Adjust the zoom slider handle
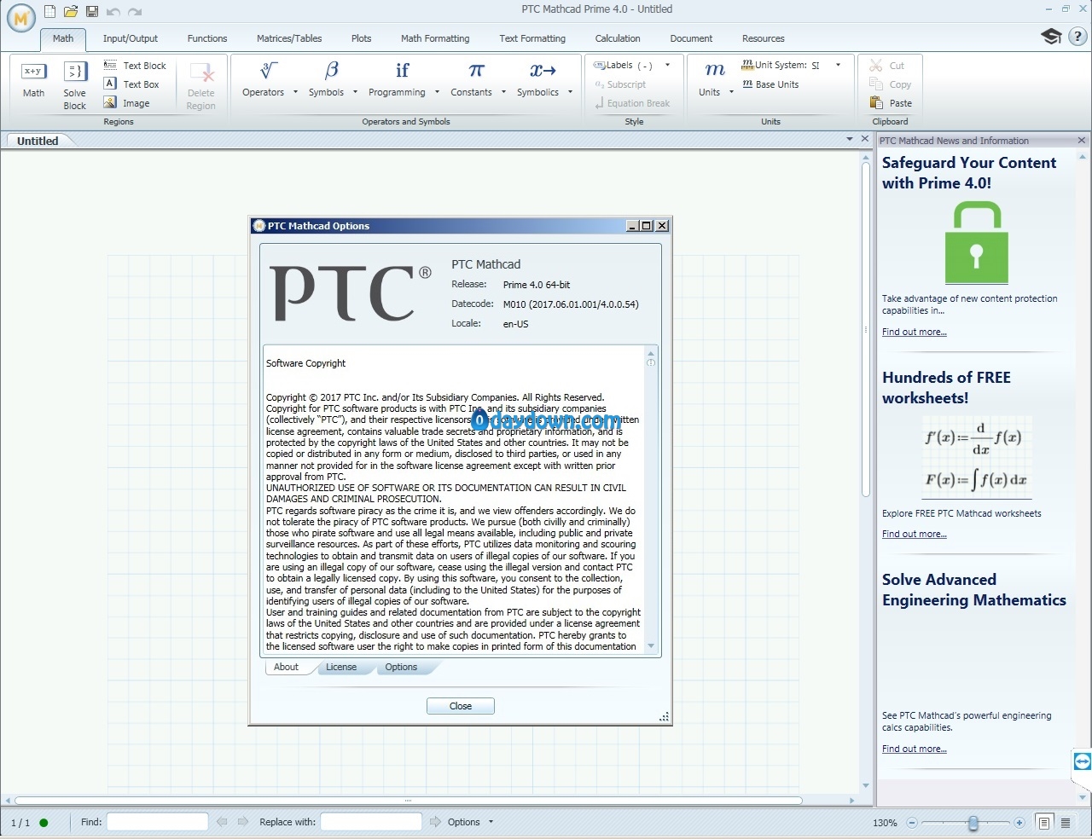This screenshot has width=1092, height=839. coord(973,823)
